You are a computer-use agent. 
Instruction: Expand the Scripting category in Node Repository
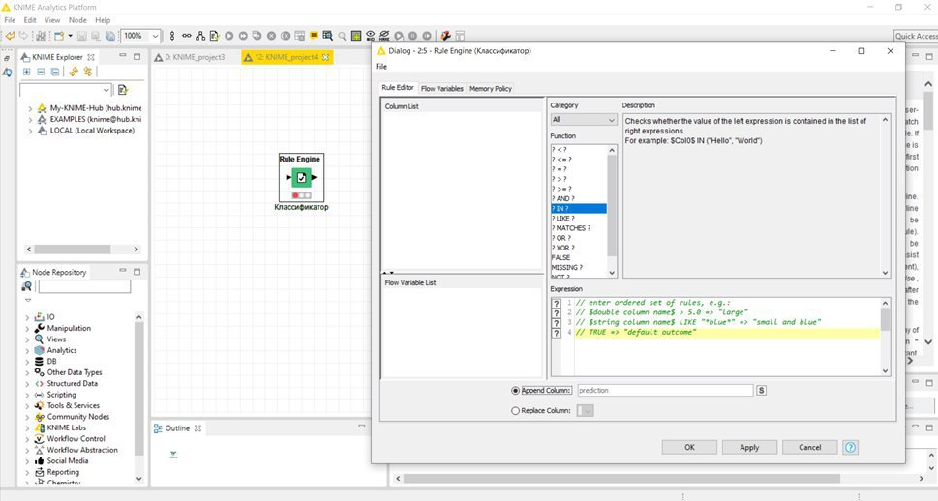click(27, 396)
